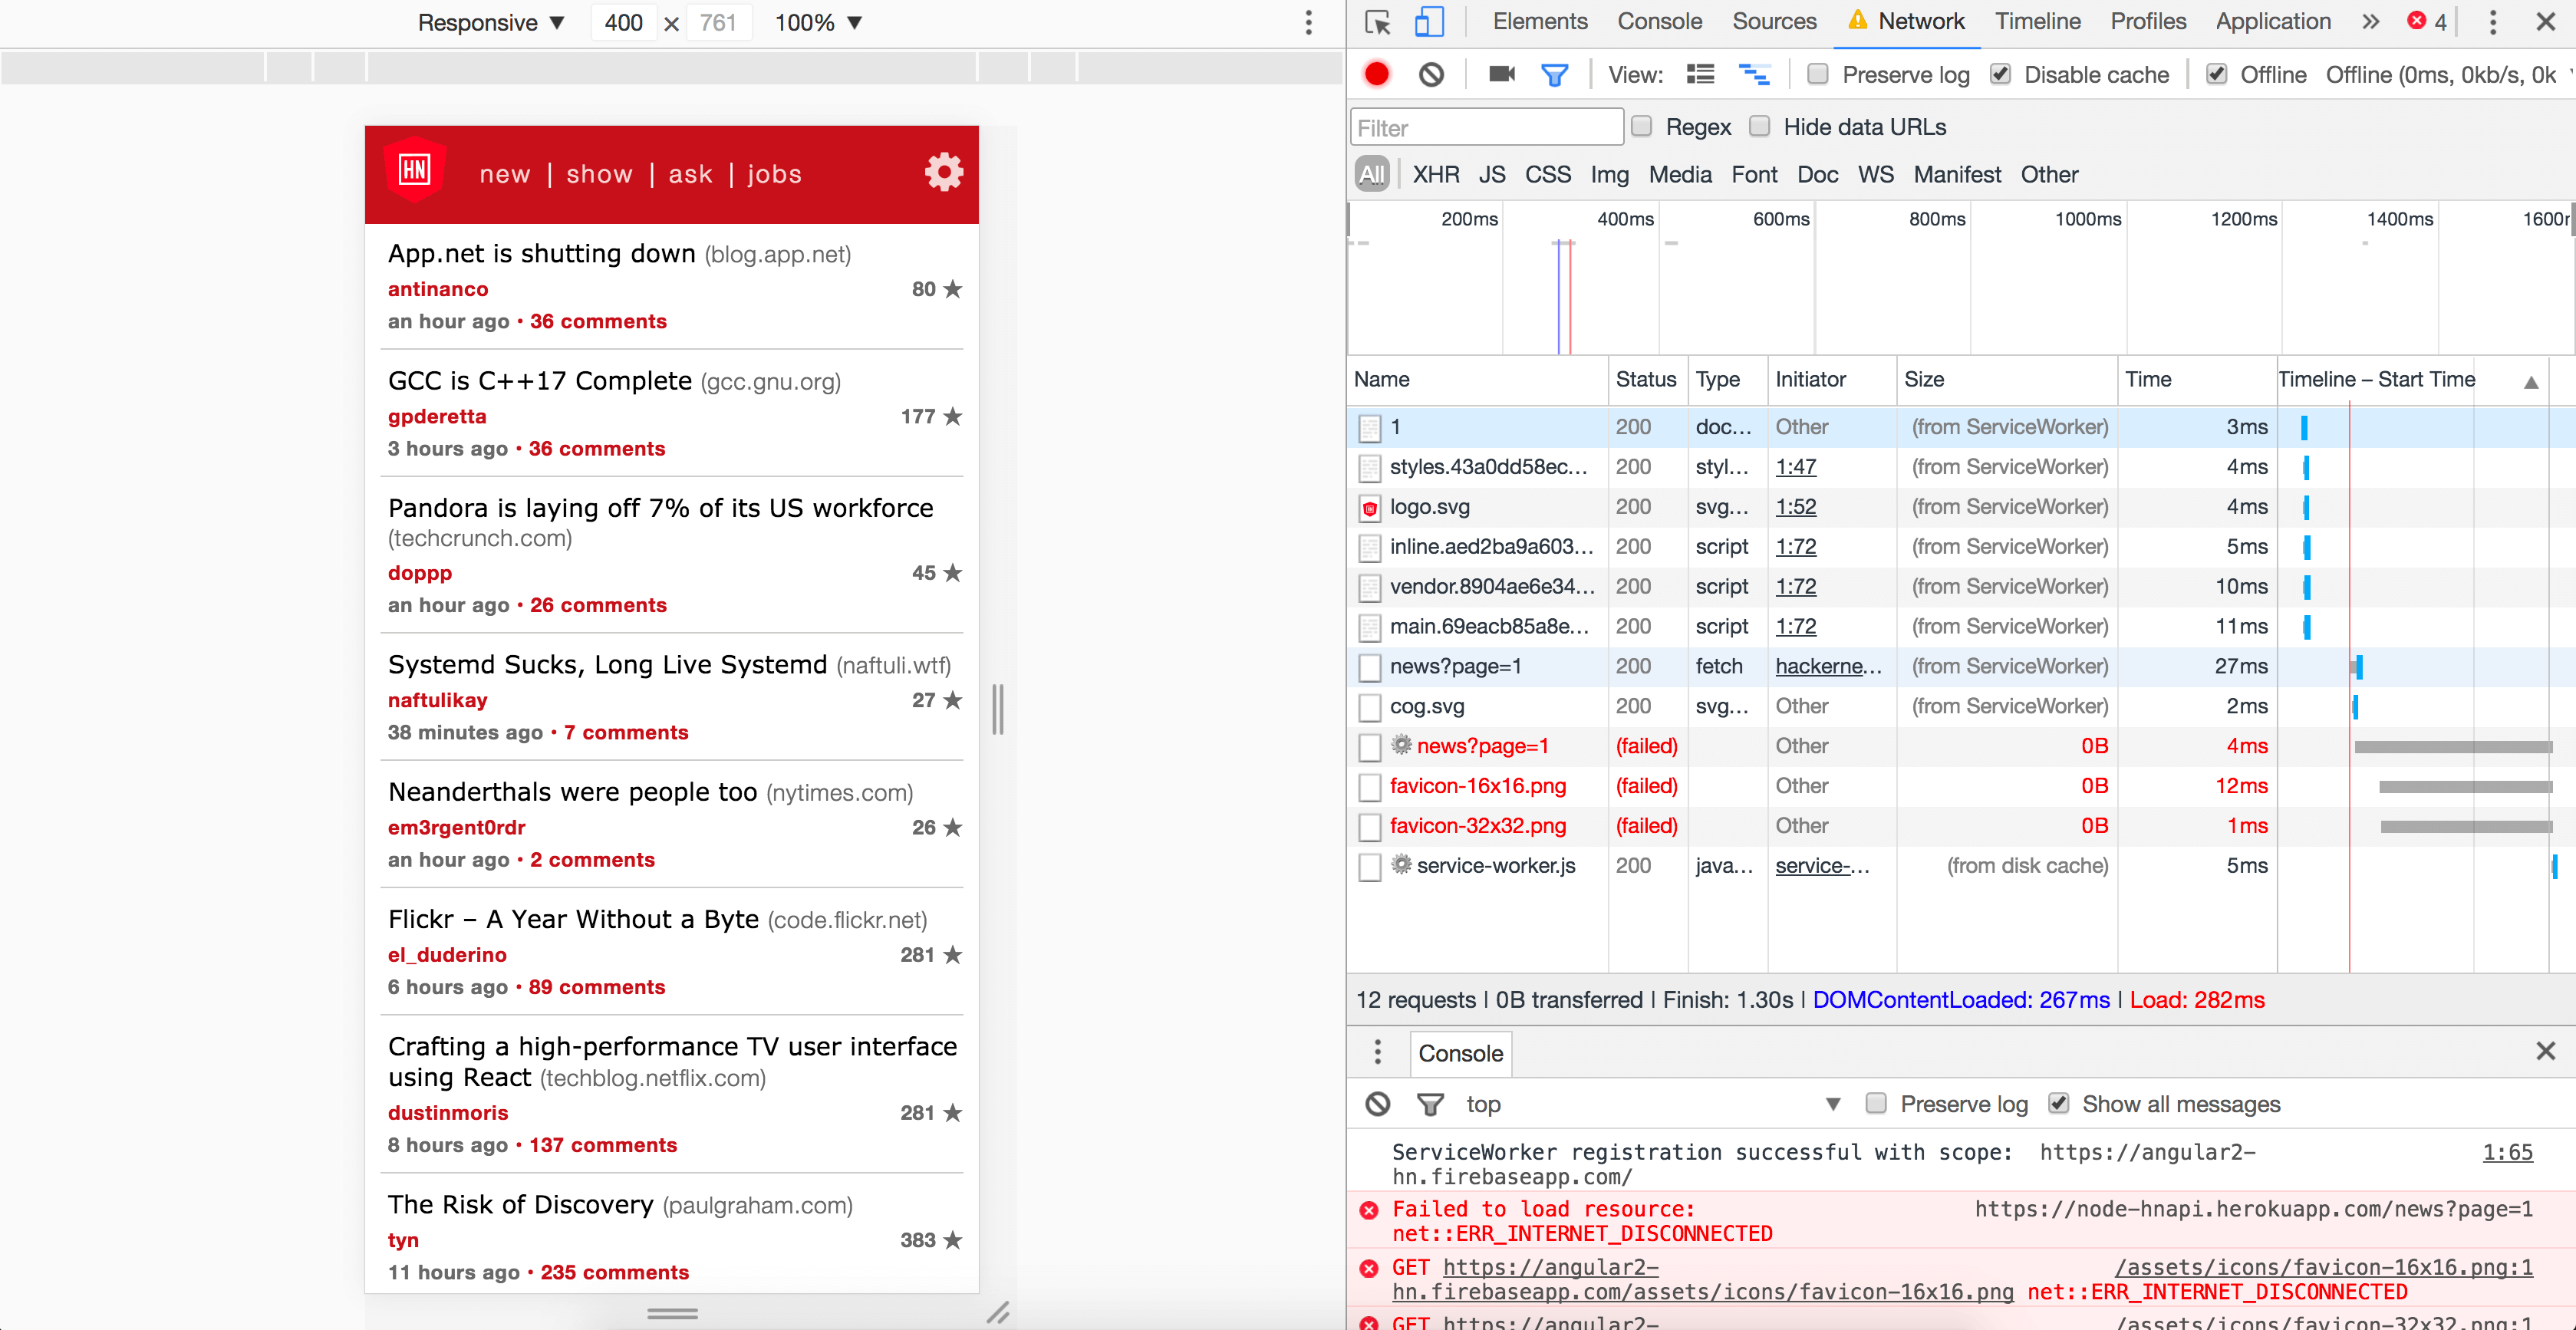Viewport: 2576px width, 1330px height.
Task: Click the resize corner handle of viewport
Action: tap(998, 1312)
